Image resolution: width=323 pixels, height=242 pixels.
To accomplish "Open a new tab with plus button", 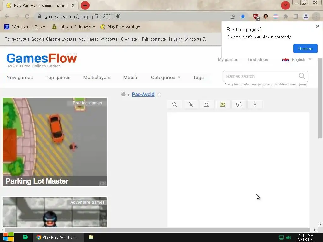I will [x=85, y=5].
